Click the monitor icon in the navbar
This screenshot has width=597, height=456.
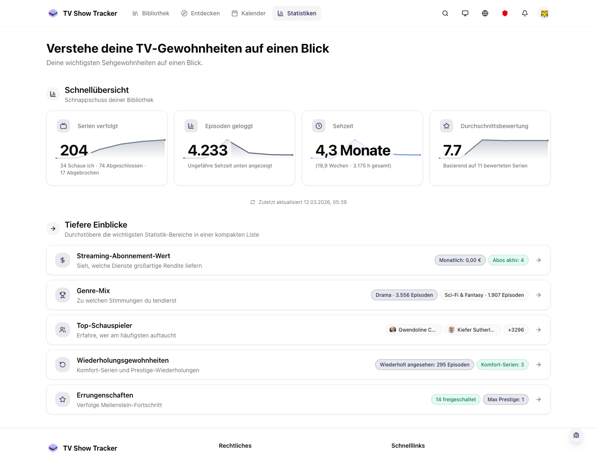[x=465, y=13]
